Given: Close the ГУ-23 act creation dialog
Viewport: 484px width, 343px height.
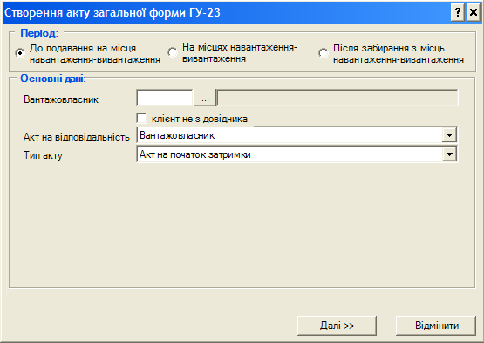Looking at the screenshot, I should 474,13.
